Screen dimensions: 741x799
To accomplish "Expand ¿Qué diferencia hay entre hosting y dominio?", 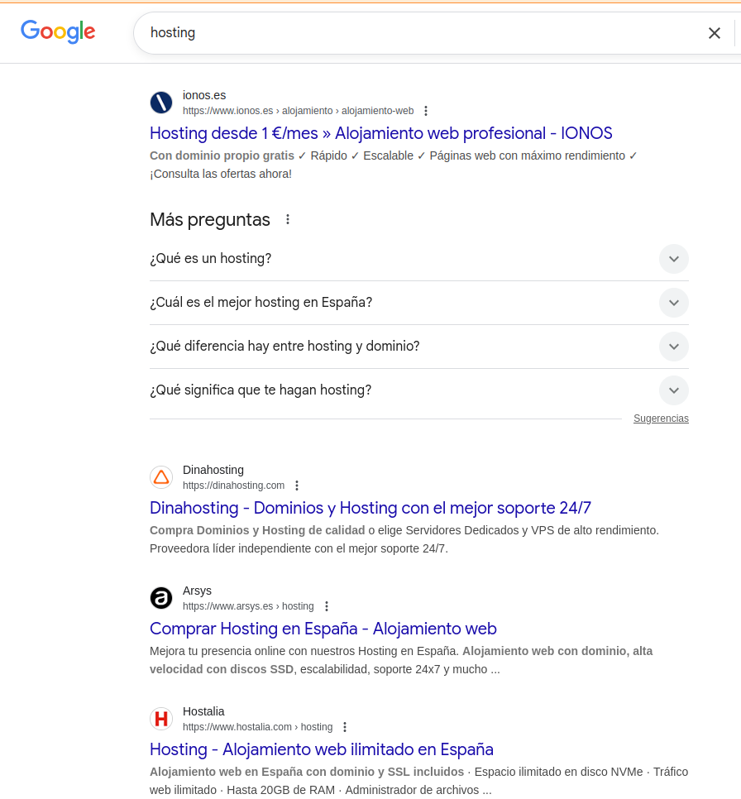I will 673,347.
